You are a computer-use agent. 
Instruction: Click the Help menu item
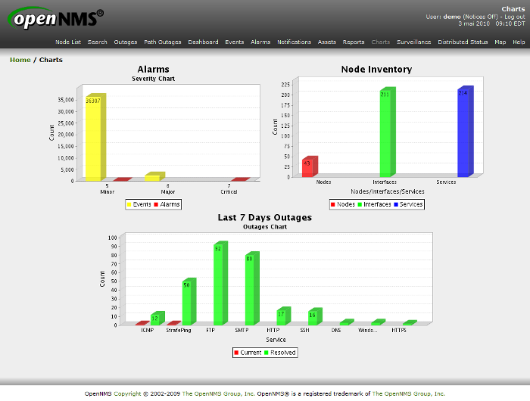pos(519,42)
